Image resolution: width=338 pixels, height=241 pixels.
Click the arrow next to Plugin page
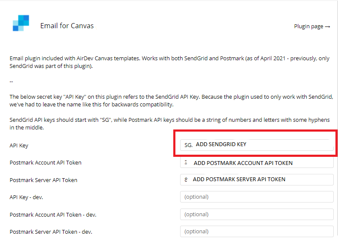[x=328, y=26]
